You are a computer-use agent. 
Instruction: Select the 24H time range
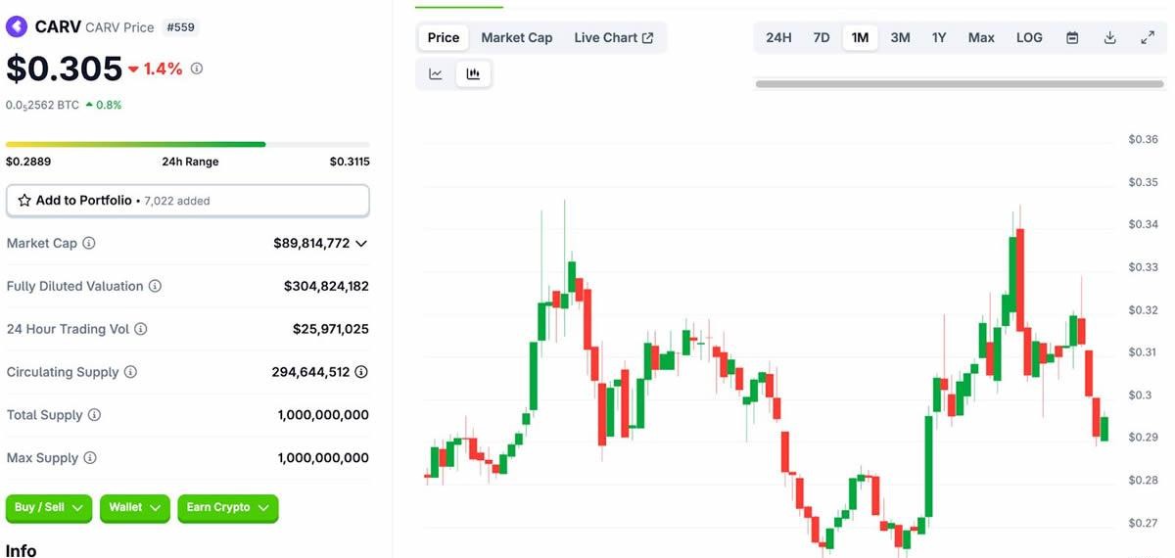778,38
